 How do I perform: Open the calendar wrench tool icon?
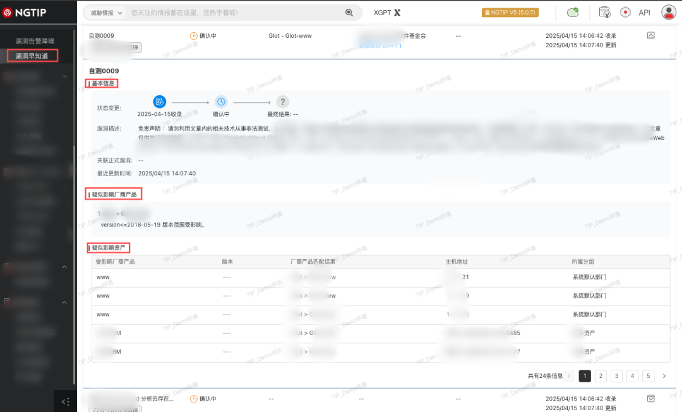pyautogui.click(x=604, y=12)
